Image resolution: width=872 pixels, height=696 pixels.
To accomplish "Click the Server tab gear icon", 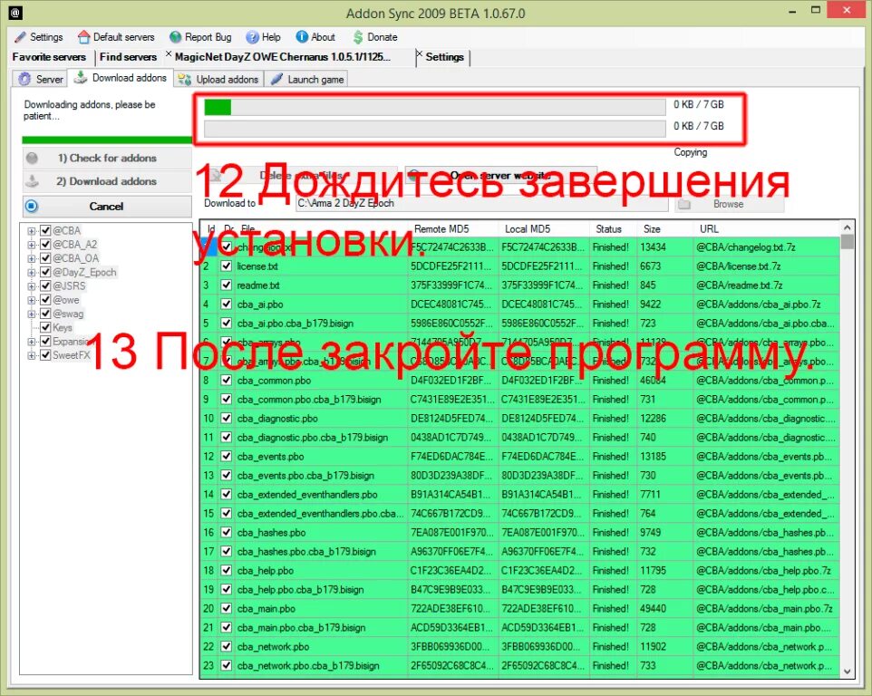I will (24, 79).
